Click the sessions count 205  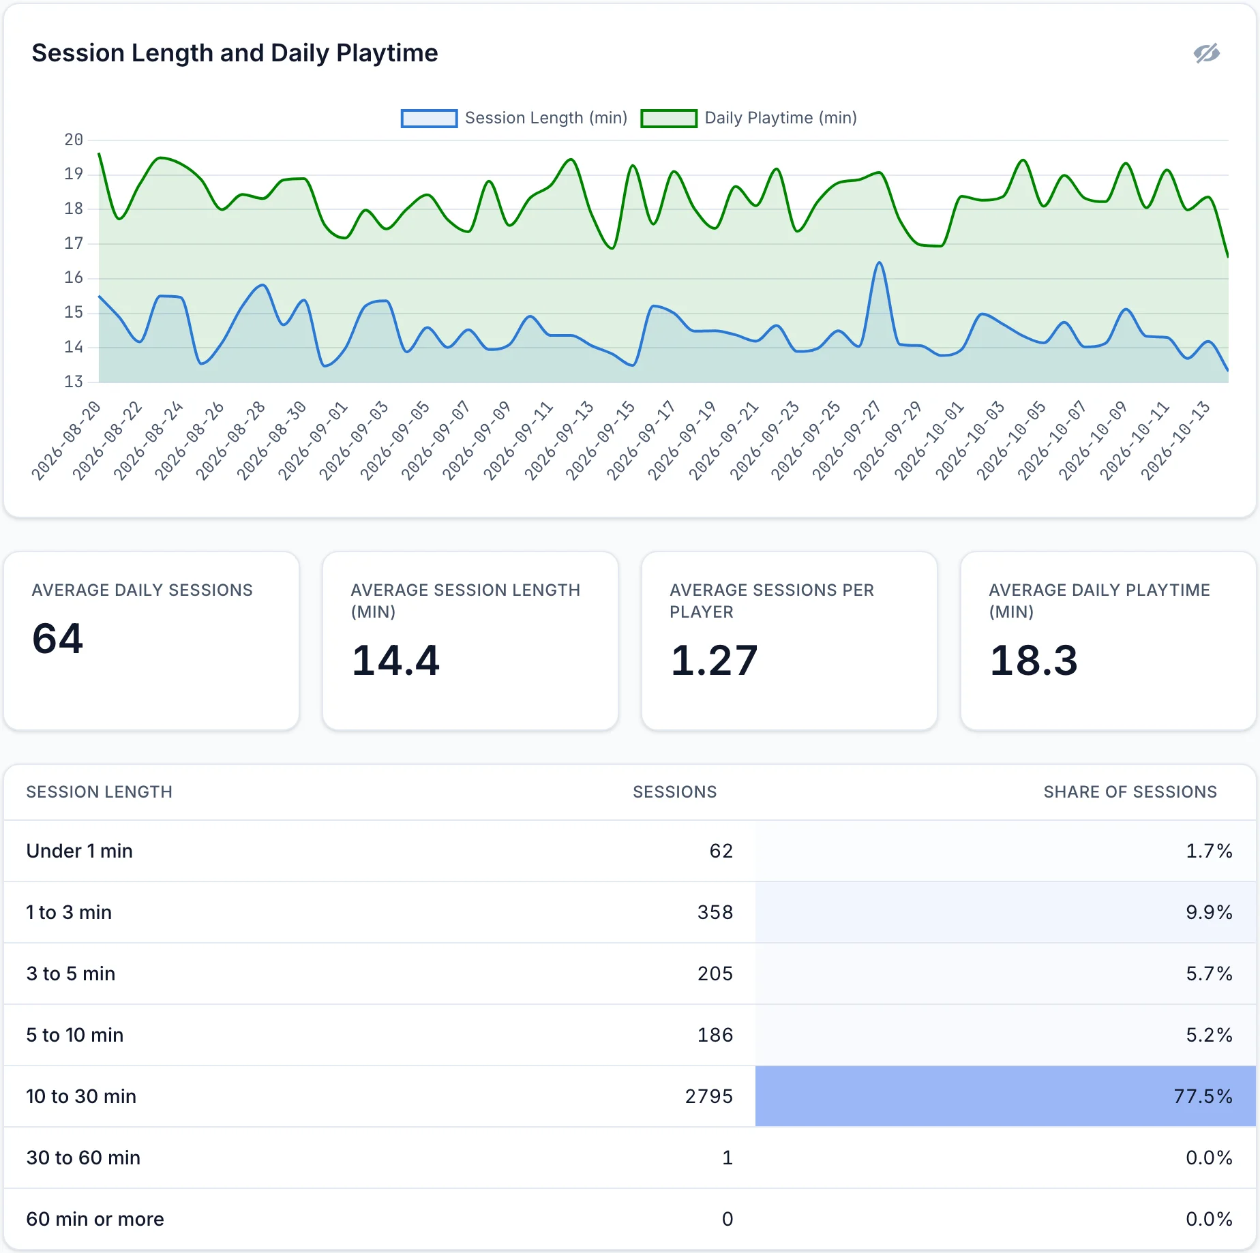(x=715, y=973)
